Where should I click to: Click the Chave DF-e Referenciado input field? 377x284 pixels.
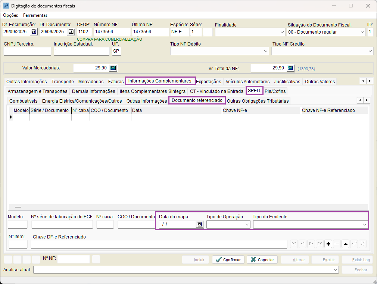coord(159,244)
